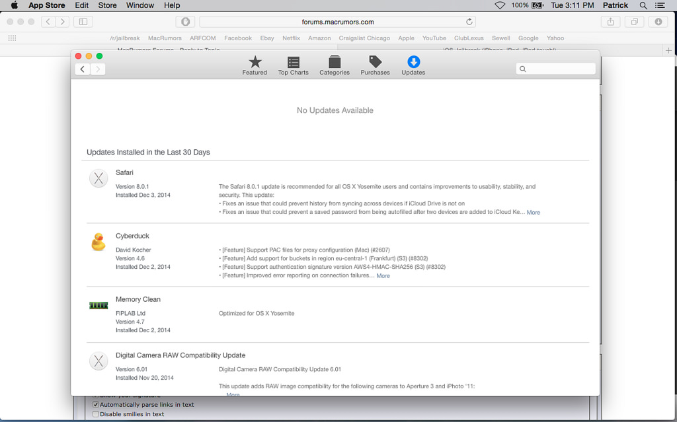Open the ClubLexus bookmark
The height and width of the screenshot is (422, 677).
click(469, 38)
